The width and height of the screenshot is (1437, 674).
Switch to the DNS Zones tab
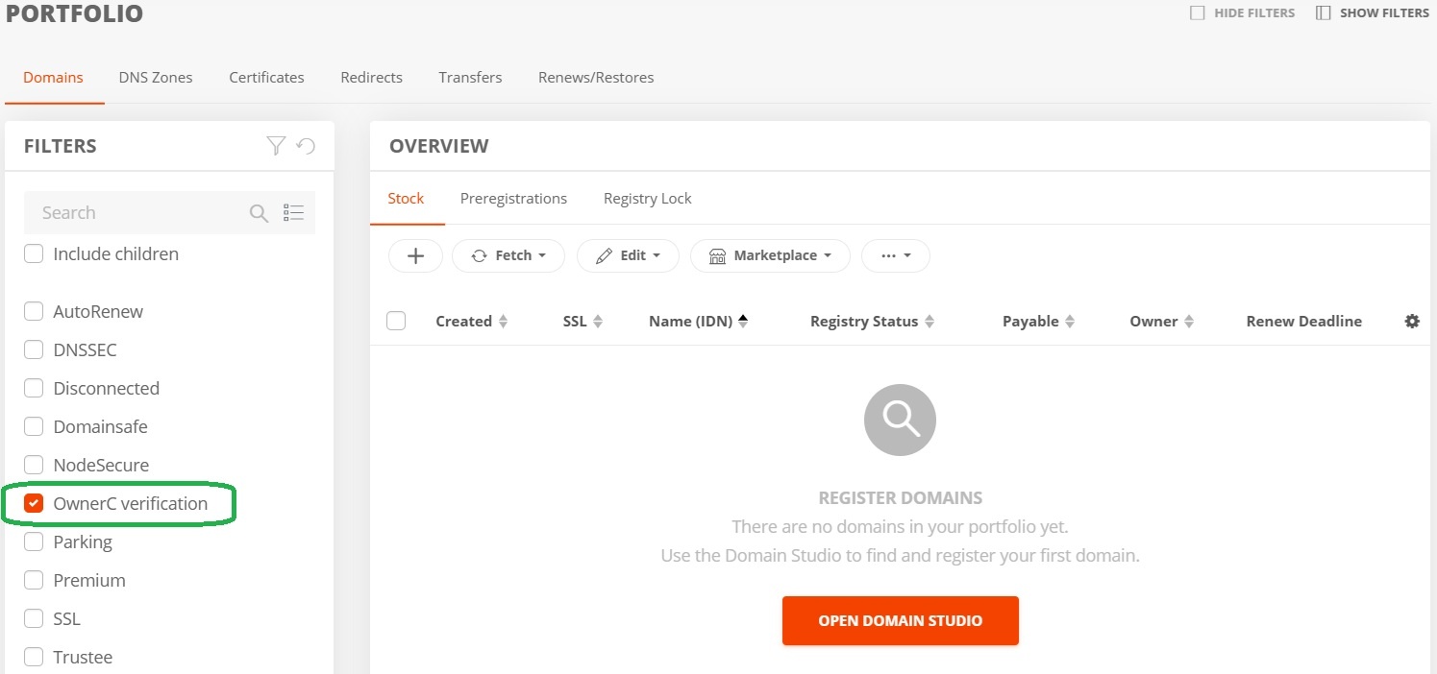156,78
